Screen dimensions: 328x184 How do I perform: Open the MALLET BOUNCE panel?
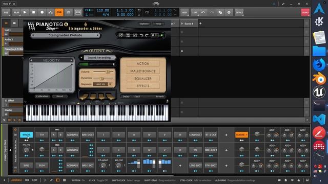[143, 71]
